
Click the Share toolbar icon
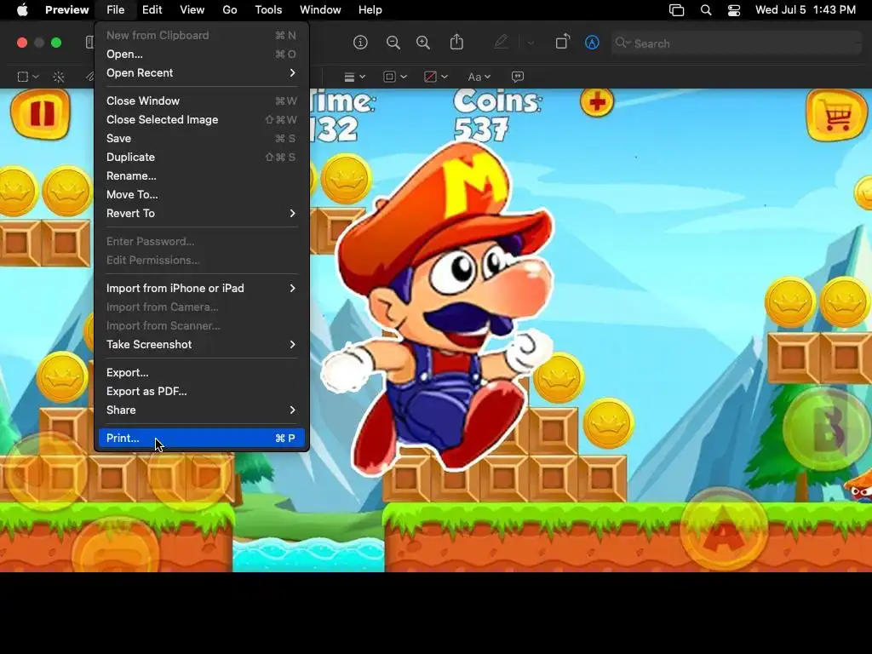(456, 43)
